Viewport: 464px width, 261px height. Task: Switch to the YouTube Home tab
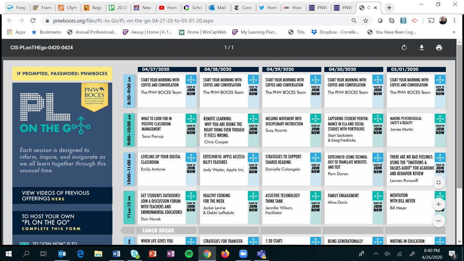(x=168, y=8)
